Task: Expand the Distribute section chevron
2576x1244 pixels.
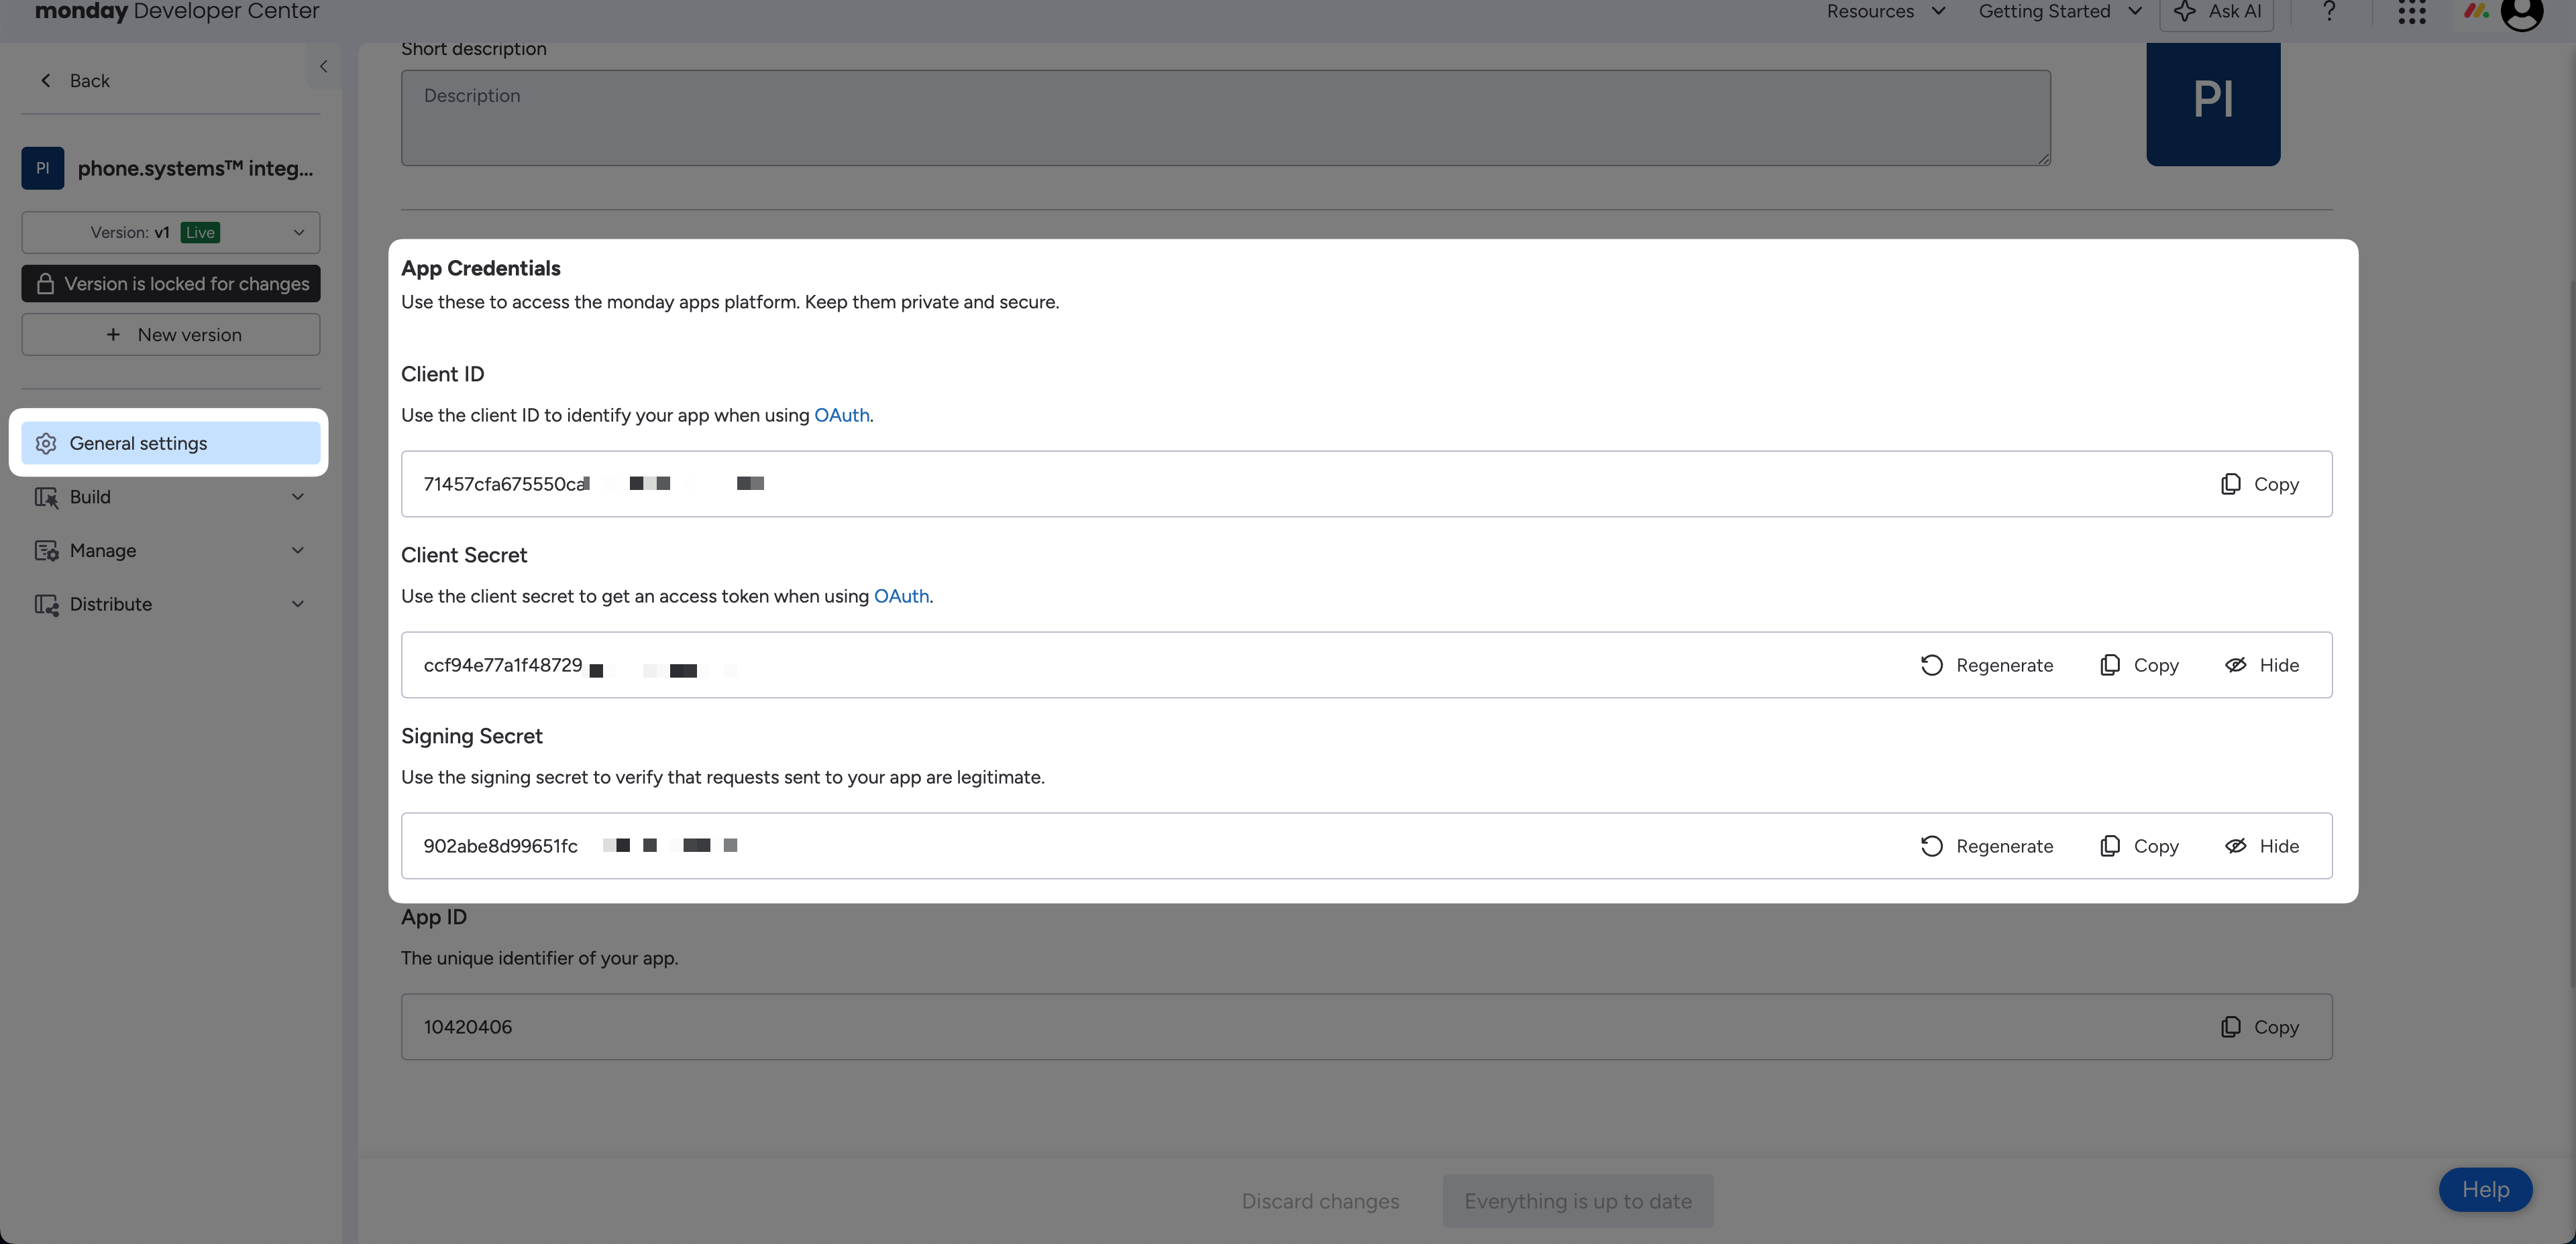Action: pos(298,605)
